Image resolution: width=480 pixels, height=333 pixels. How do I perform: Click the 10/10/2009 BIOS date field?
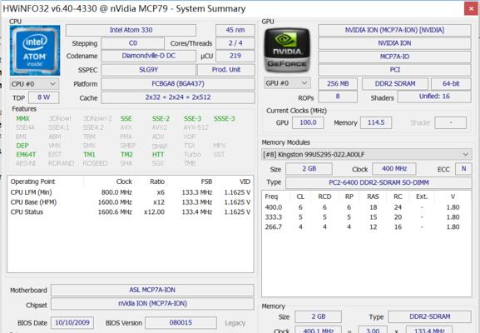coord(72,322)
